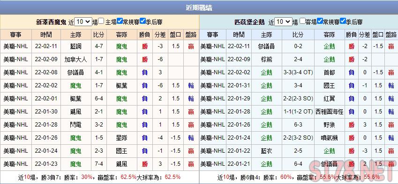
Task: Select home team 楓葉 on 22-02-01
Action: coord(75,99)
